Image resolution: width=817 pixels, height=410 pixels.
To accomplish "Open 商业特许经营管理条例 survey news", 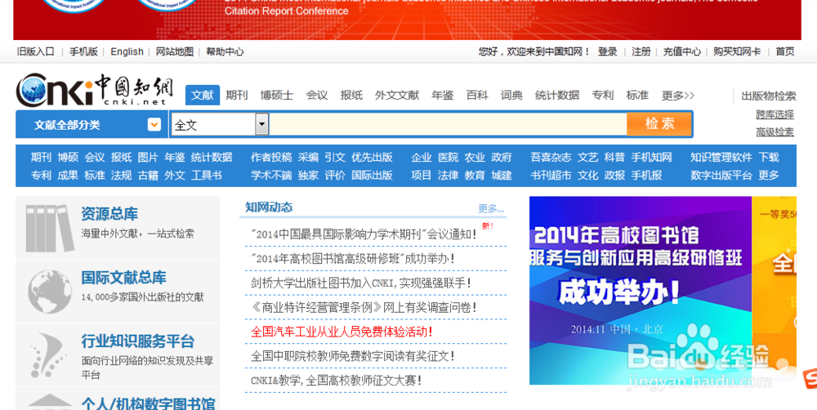I will 364,307.
